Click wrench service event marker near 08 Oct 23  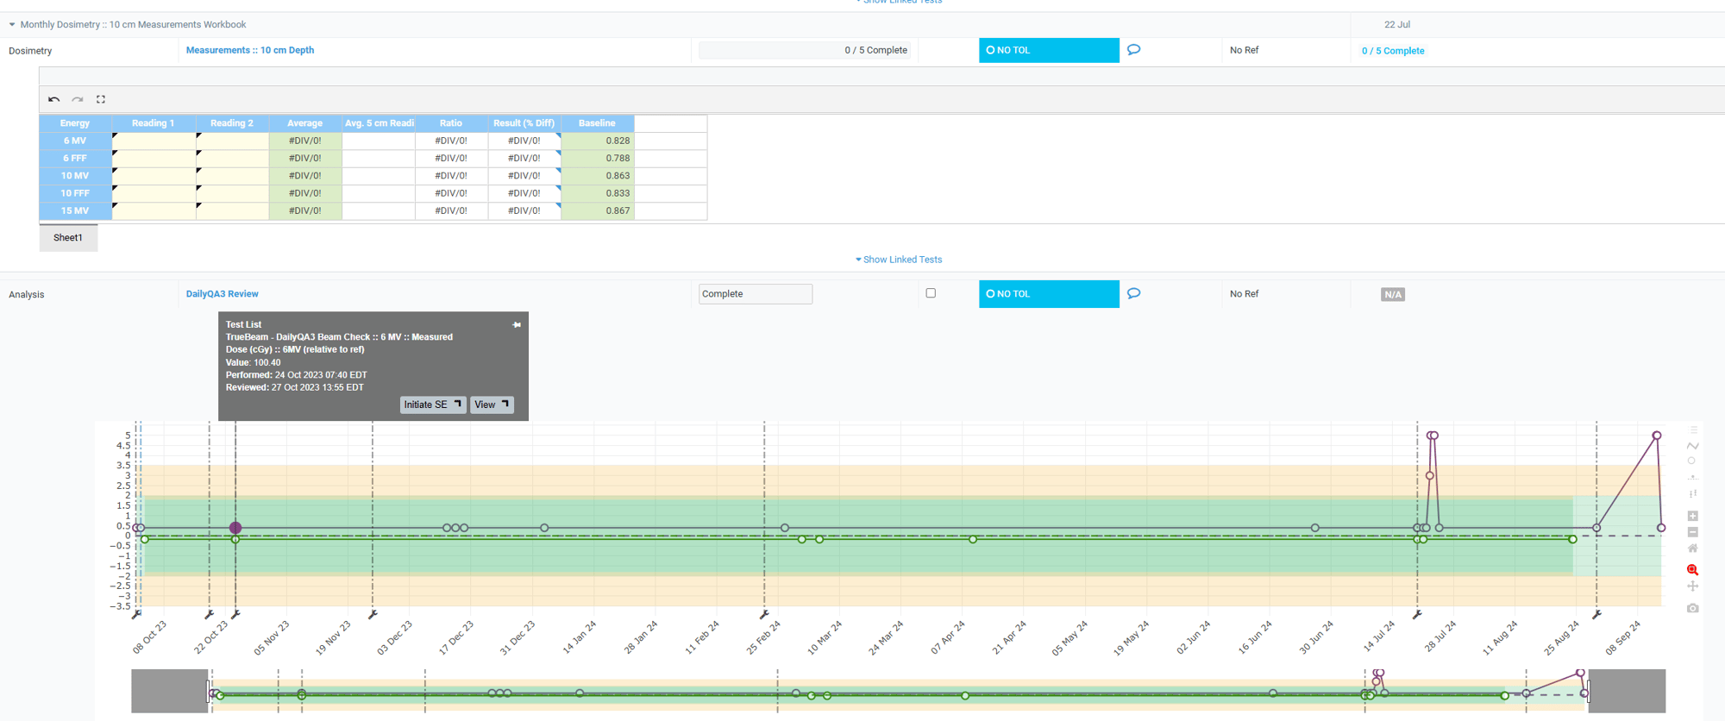click(136, 615)
